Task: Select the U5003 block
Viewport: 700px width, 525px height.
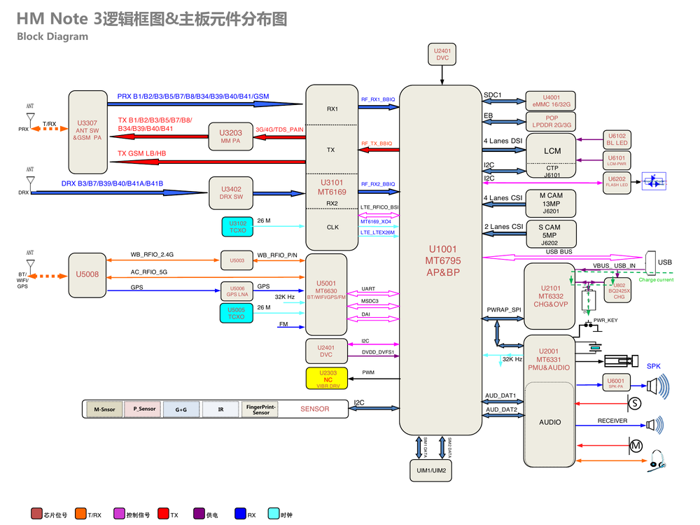Action: pos(237,260)
